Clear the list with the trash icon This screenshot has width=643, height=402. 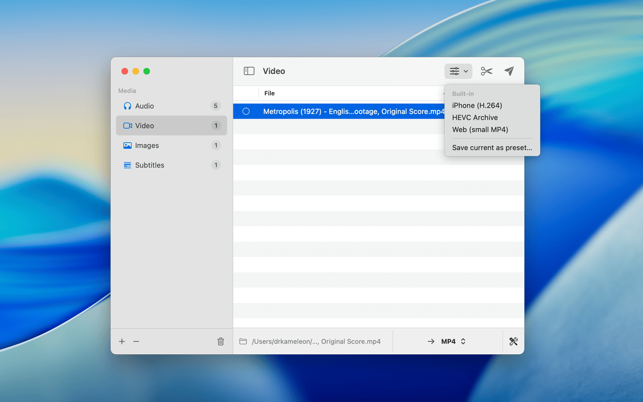point(221,342)
